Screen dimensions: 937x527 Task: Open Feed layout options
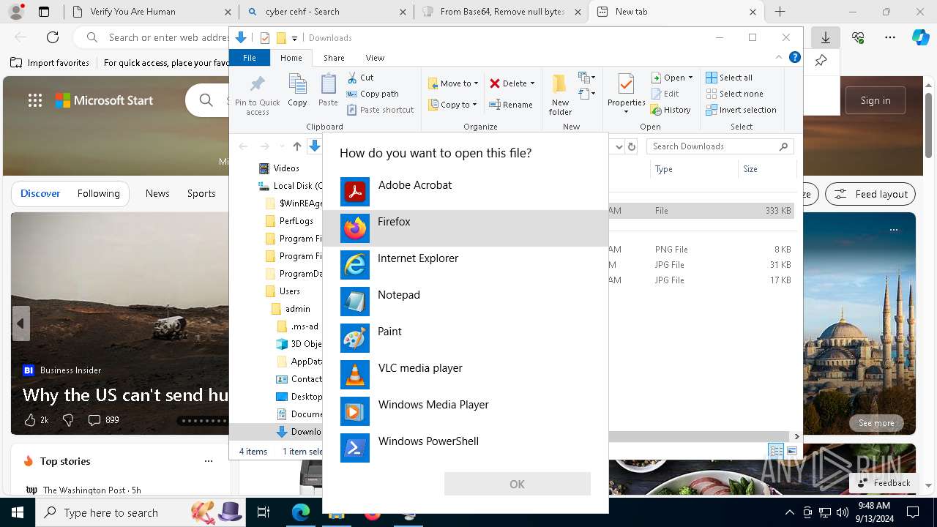point(871,194)
